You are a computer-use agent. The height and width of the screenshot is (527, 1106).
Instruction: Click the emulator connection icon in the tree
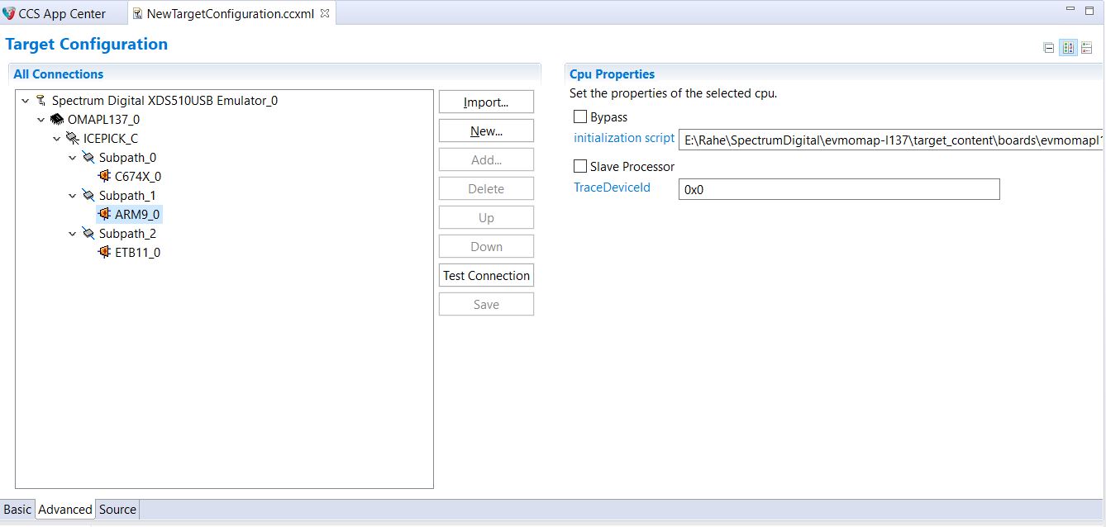click(41, 101)
